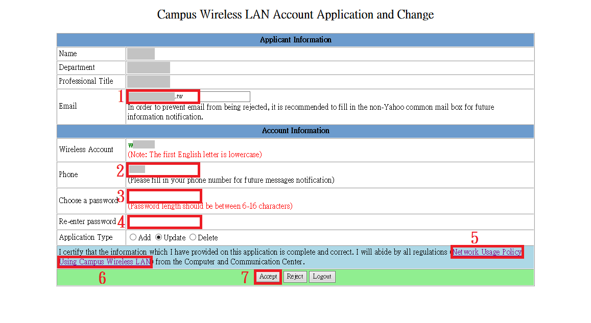Click the Applicant Information section header
The height and width of the screenshot is (323, 591).
coord(295,40)
